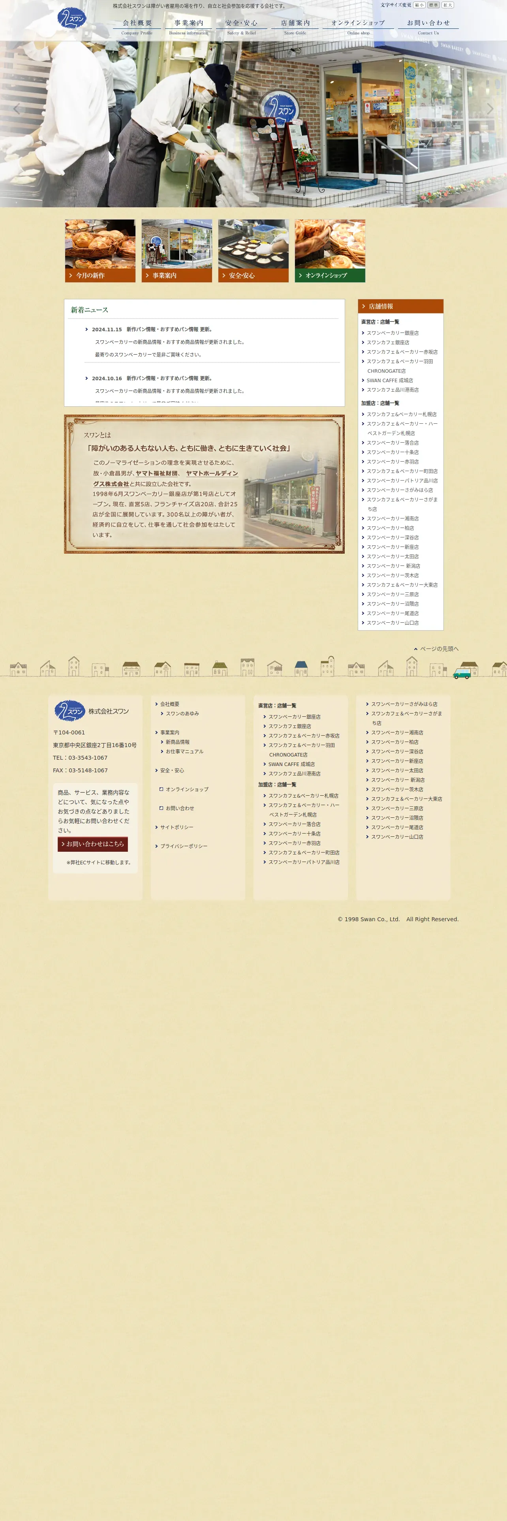Screen dimensions: 507x1521
Task: Open footer 会社概要 link
Action: [x=169, y=704]
